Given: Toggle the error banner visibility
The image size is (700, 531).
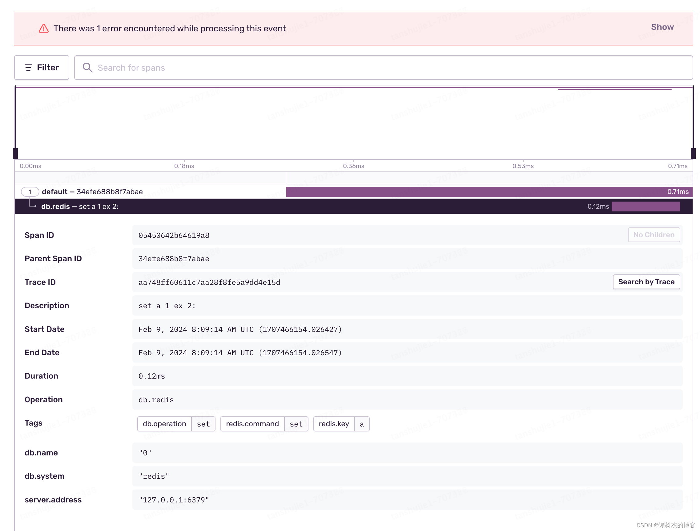Looking at the screenshot, I should click(662, 27).
